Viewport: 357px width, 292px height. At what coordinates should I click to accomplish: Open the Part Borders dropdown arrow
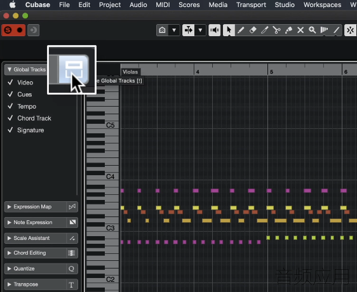174,30
